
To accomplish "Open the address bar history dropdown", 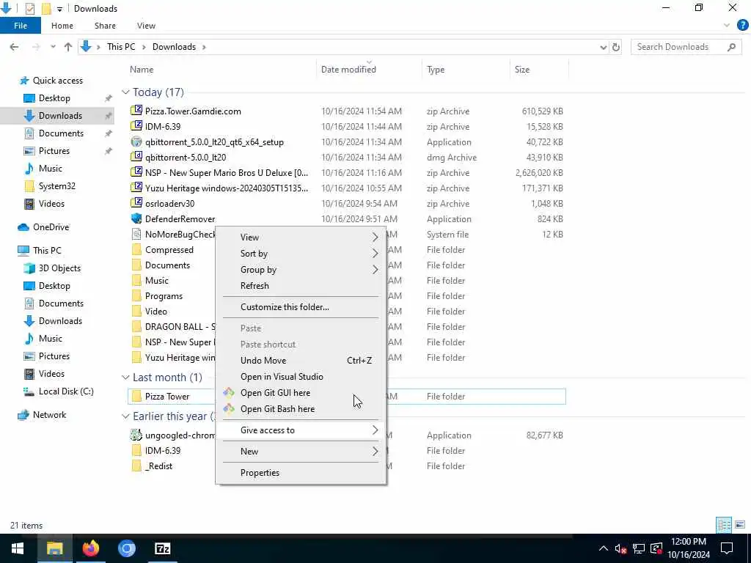I will click(603, 47).
